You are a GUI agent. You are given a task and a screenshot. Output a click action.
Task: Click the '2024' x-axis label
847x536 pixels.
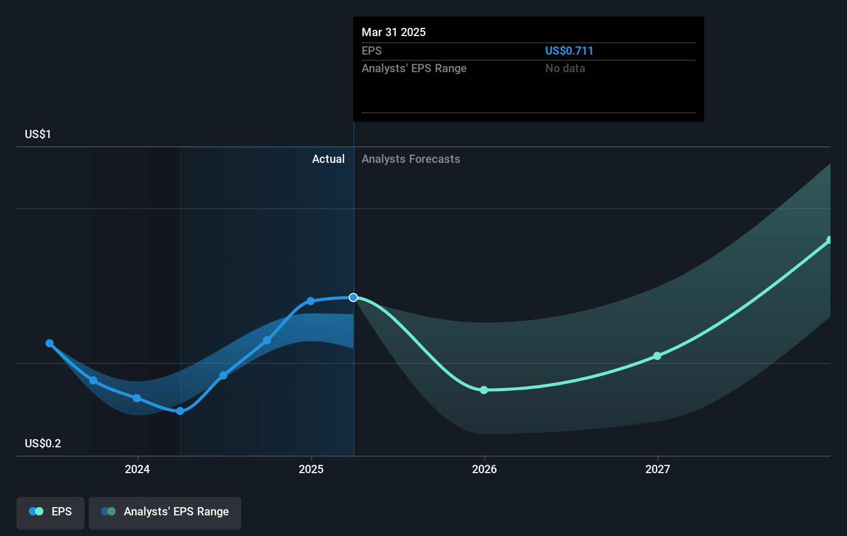click(137, 469)
